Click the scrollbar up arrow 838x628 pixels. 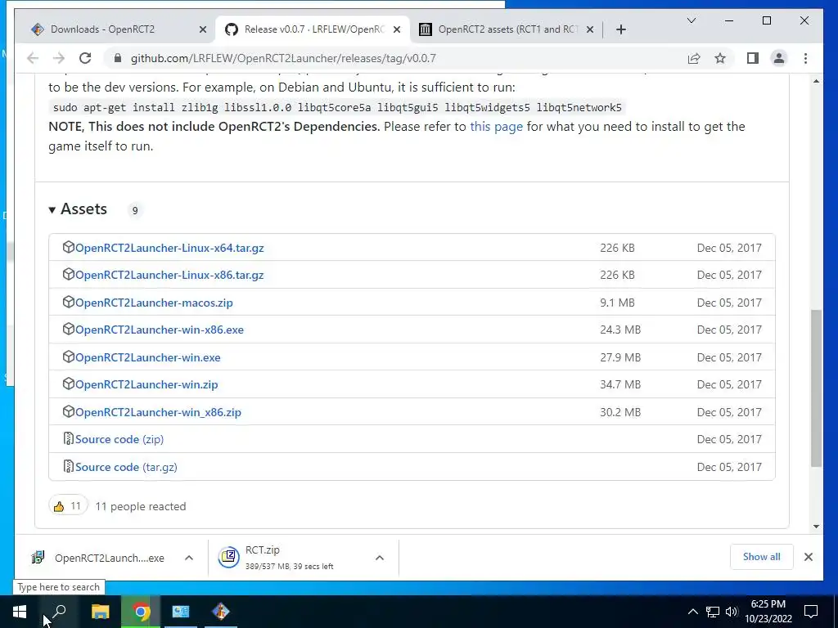[816, 81]
